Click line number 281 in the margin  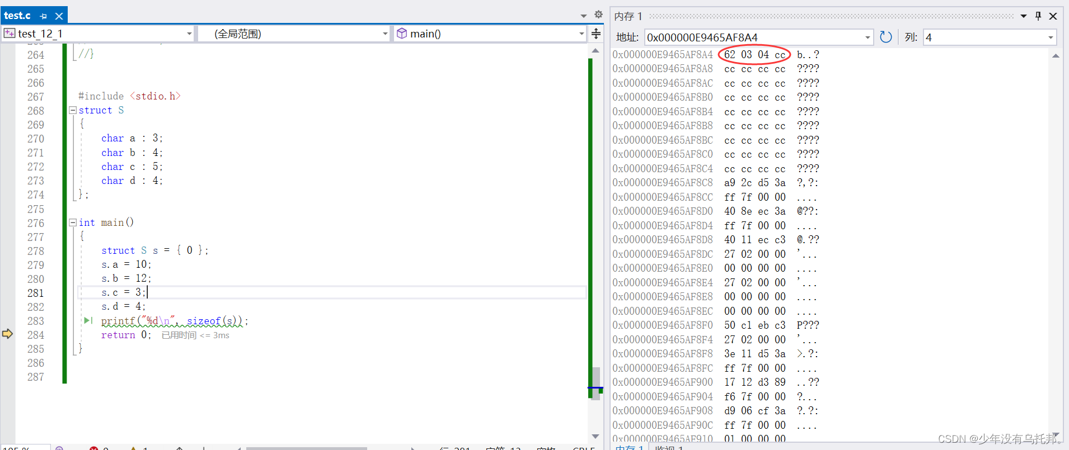(x=36, y=293)
